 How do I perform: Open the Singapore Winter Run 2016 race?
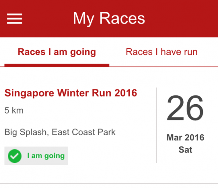[x=71, y=93]
